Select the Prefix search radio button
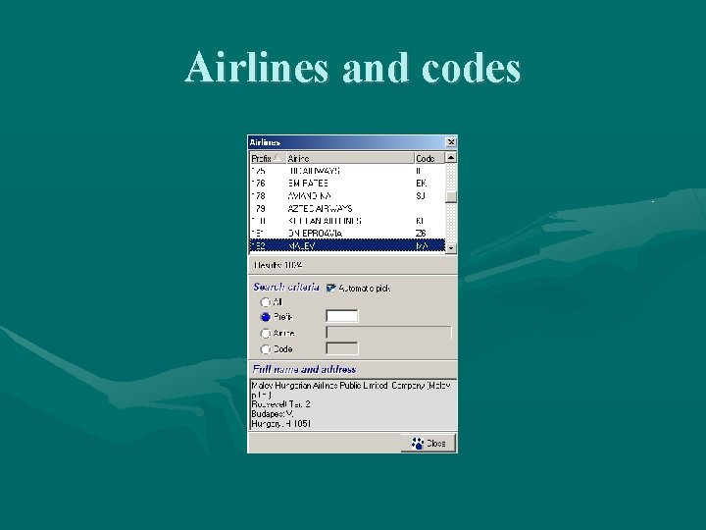 [266, 317]
